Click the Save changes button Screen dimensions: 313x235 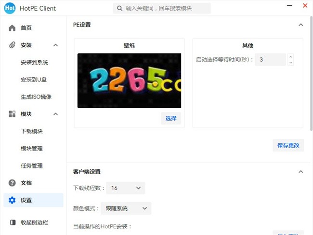point(288,145)
